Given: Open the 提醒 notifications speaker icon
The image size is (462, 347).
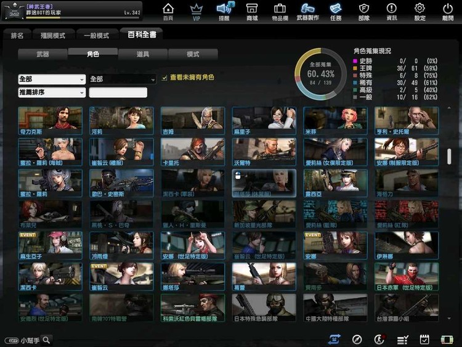Looking at the screenshot, I should click(x=224, y=12).
